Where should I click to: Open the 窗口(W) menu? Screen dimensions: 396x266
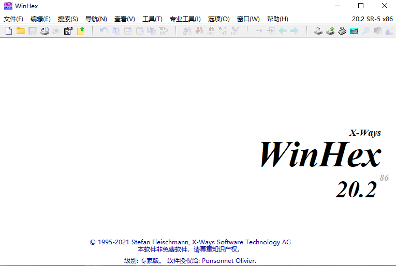(x=248, y=19)
